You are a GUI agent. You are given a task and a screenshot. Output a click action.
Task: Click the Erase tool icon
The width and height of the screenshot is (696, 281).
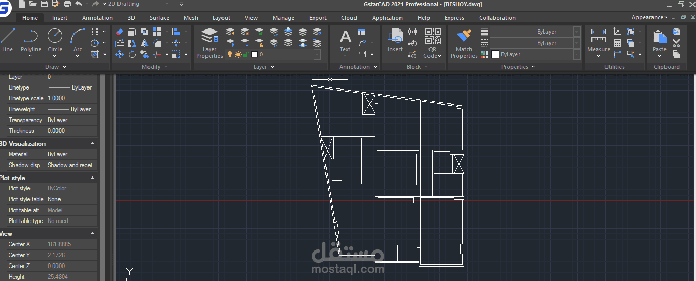click(x=120, y=32)
